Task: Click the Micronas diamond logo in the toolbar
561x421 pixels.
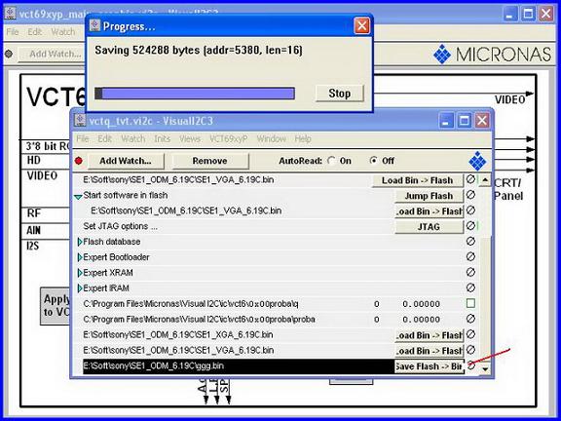Action: [477, 161]
